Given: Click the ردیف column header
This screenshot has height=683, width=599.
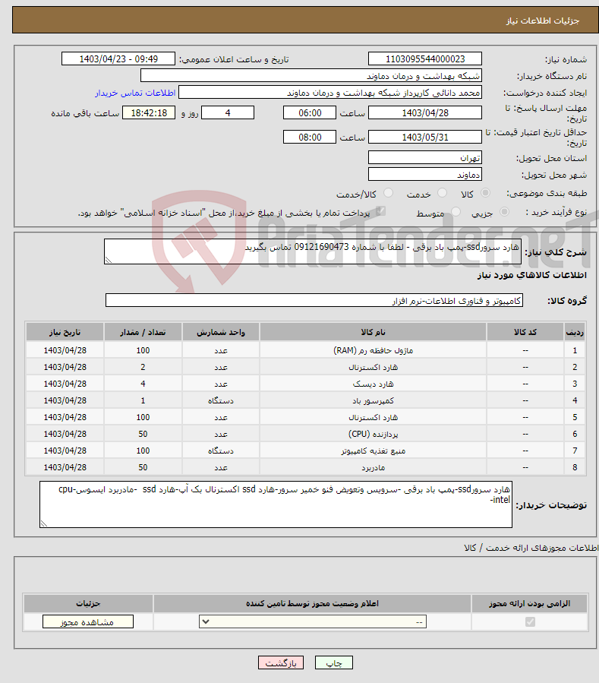Looking at the screenshot, I should pyautogui.click(x=575, y=332).
